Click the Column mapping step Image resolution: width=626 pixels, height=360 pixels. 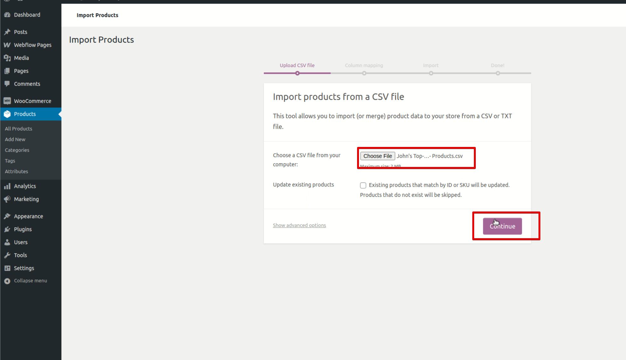click(x=364, y=65)
